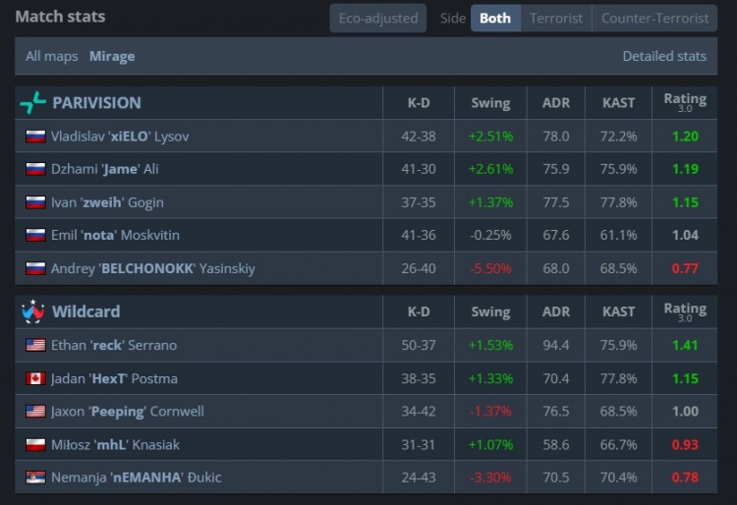Select the Both sides option
This screenshot has height=505, width=737.
tap(495, 19)
